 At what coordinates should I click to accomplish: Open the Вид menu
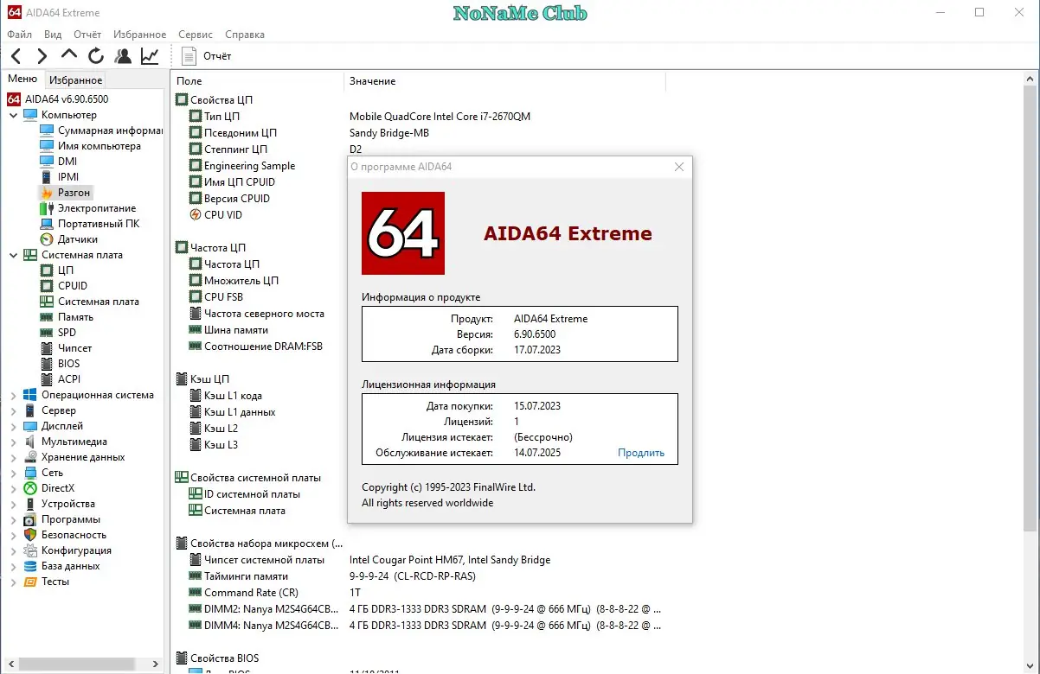tap(53, 35)
